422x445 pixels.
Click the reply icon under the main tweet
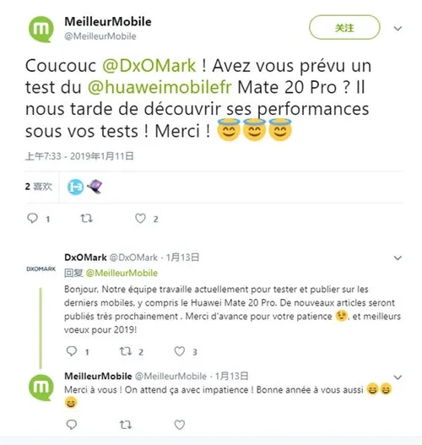(x=32, y=219)
